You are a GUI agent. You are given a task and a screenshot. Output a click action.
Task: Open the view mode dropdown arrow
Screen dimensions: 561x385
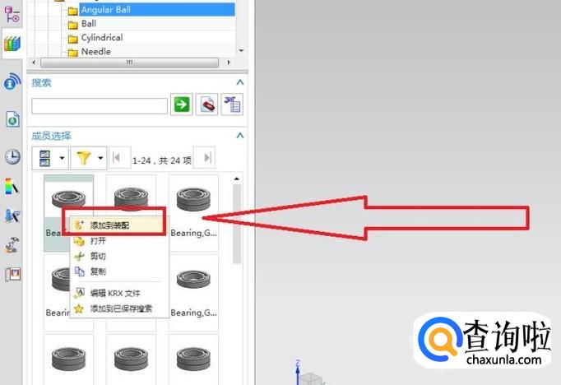(x=62, y=158)
